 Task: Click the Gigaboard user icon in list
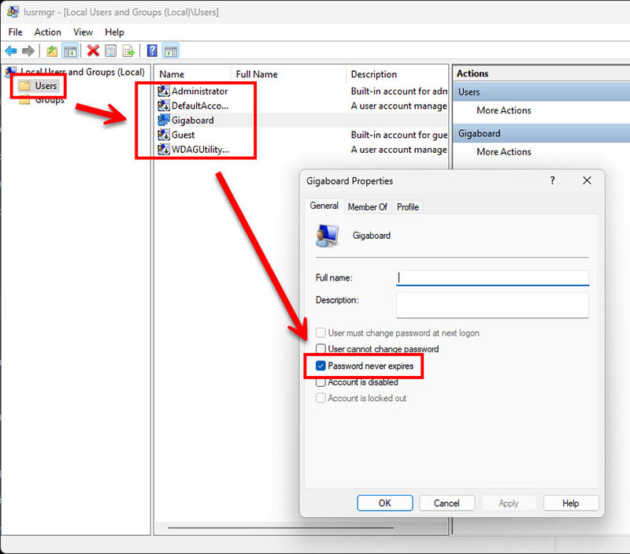coord(164,121)
